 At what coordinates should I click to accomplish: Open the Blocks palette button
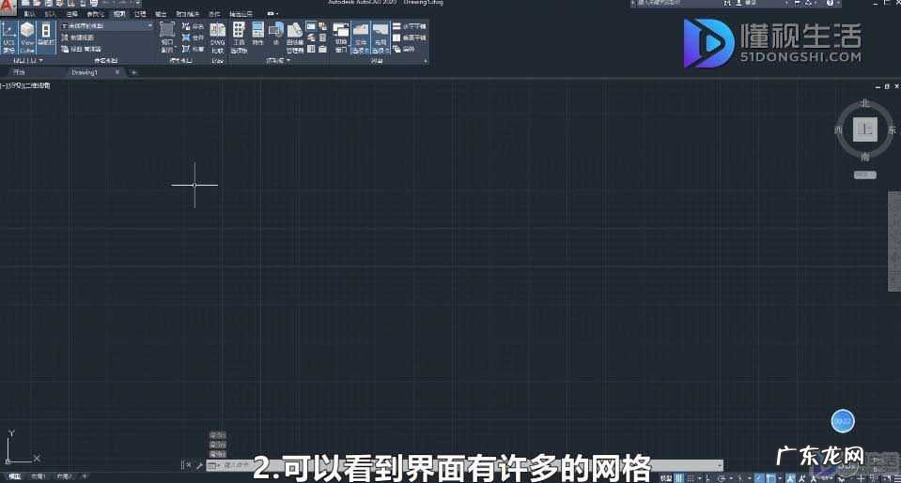tap(276, 35)
